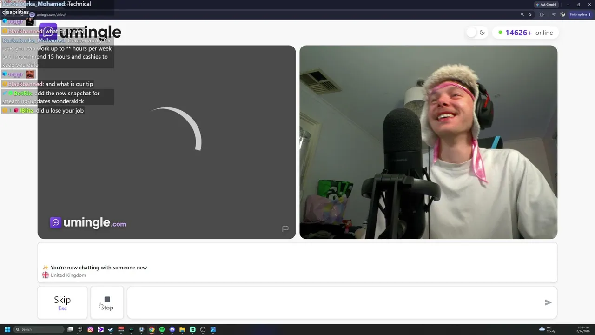Open the taskbar Settings gear app

click(141, 329)
